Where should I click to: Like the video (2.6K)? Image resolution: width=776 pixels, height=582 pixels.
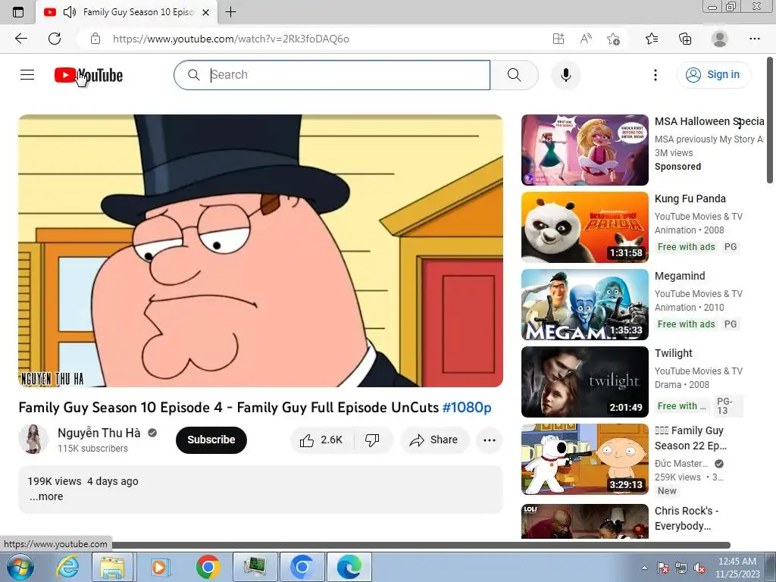(322, 440)
